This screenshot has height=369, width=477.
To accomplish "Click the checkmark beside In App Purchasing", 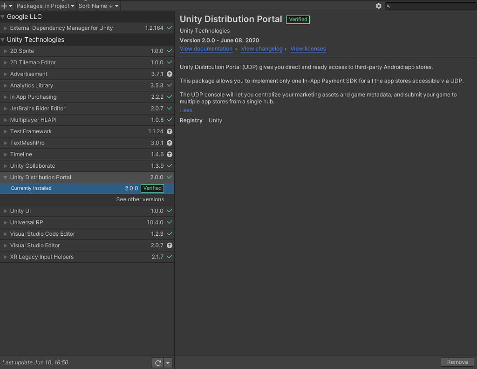I will 170,96.
